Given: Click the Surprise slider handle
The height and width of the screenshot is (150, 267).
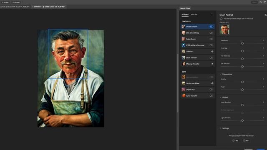Looking at the screenshot, I should 242,82.
